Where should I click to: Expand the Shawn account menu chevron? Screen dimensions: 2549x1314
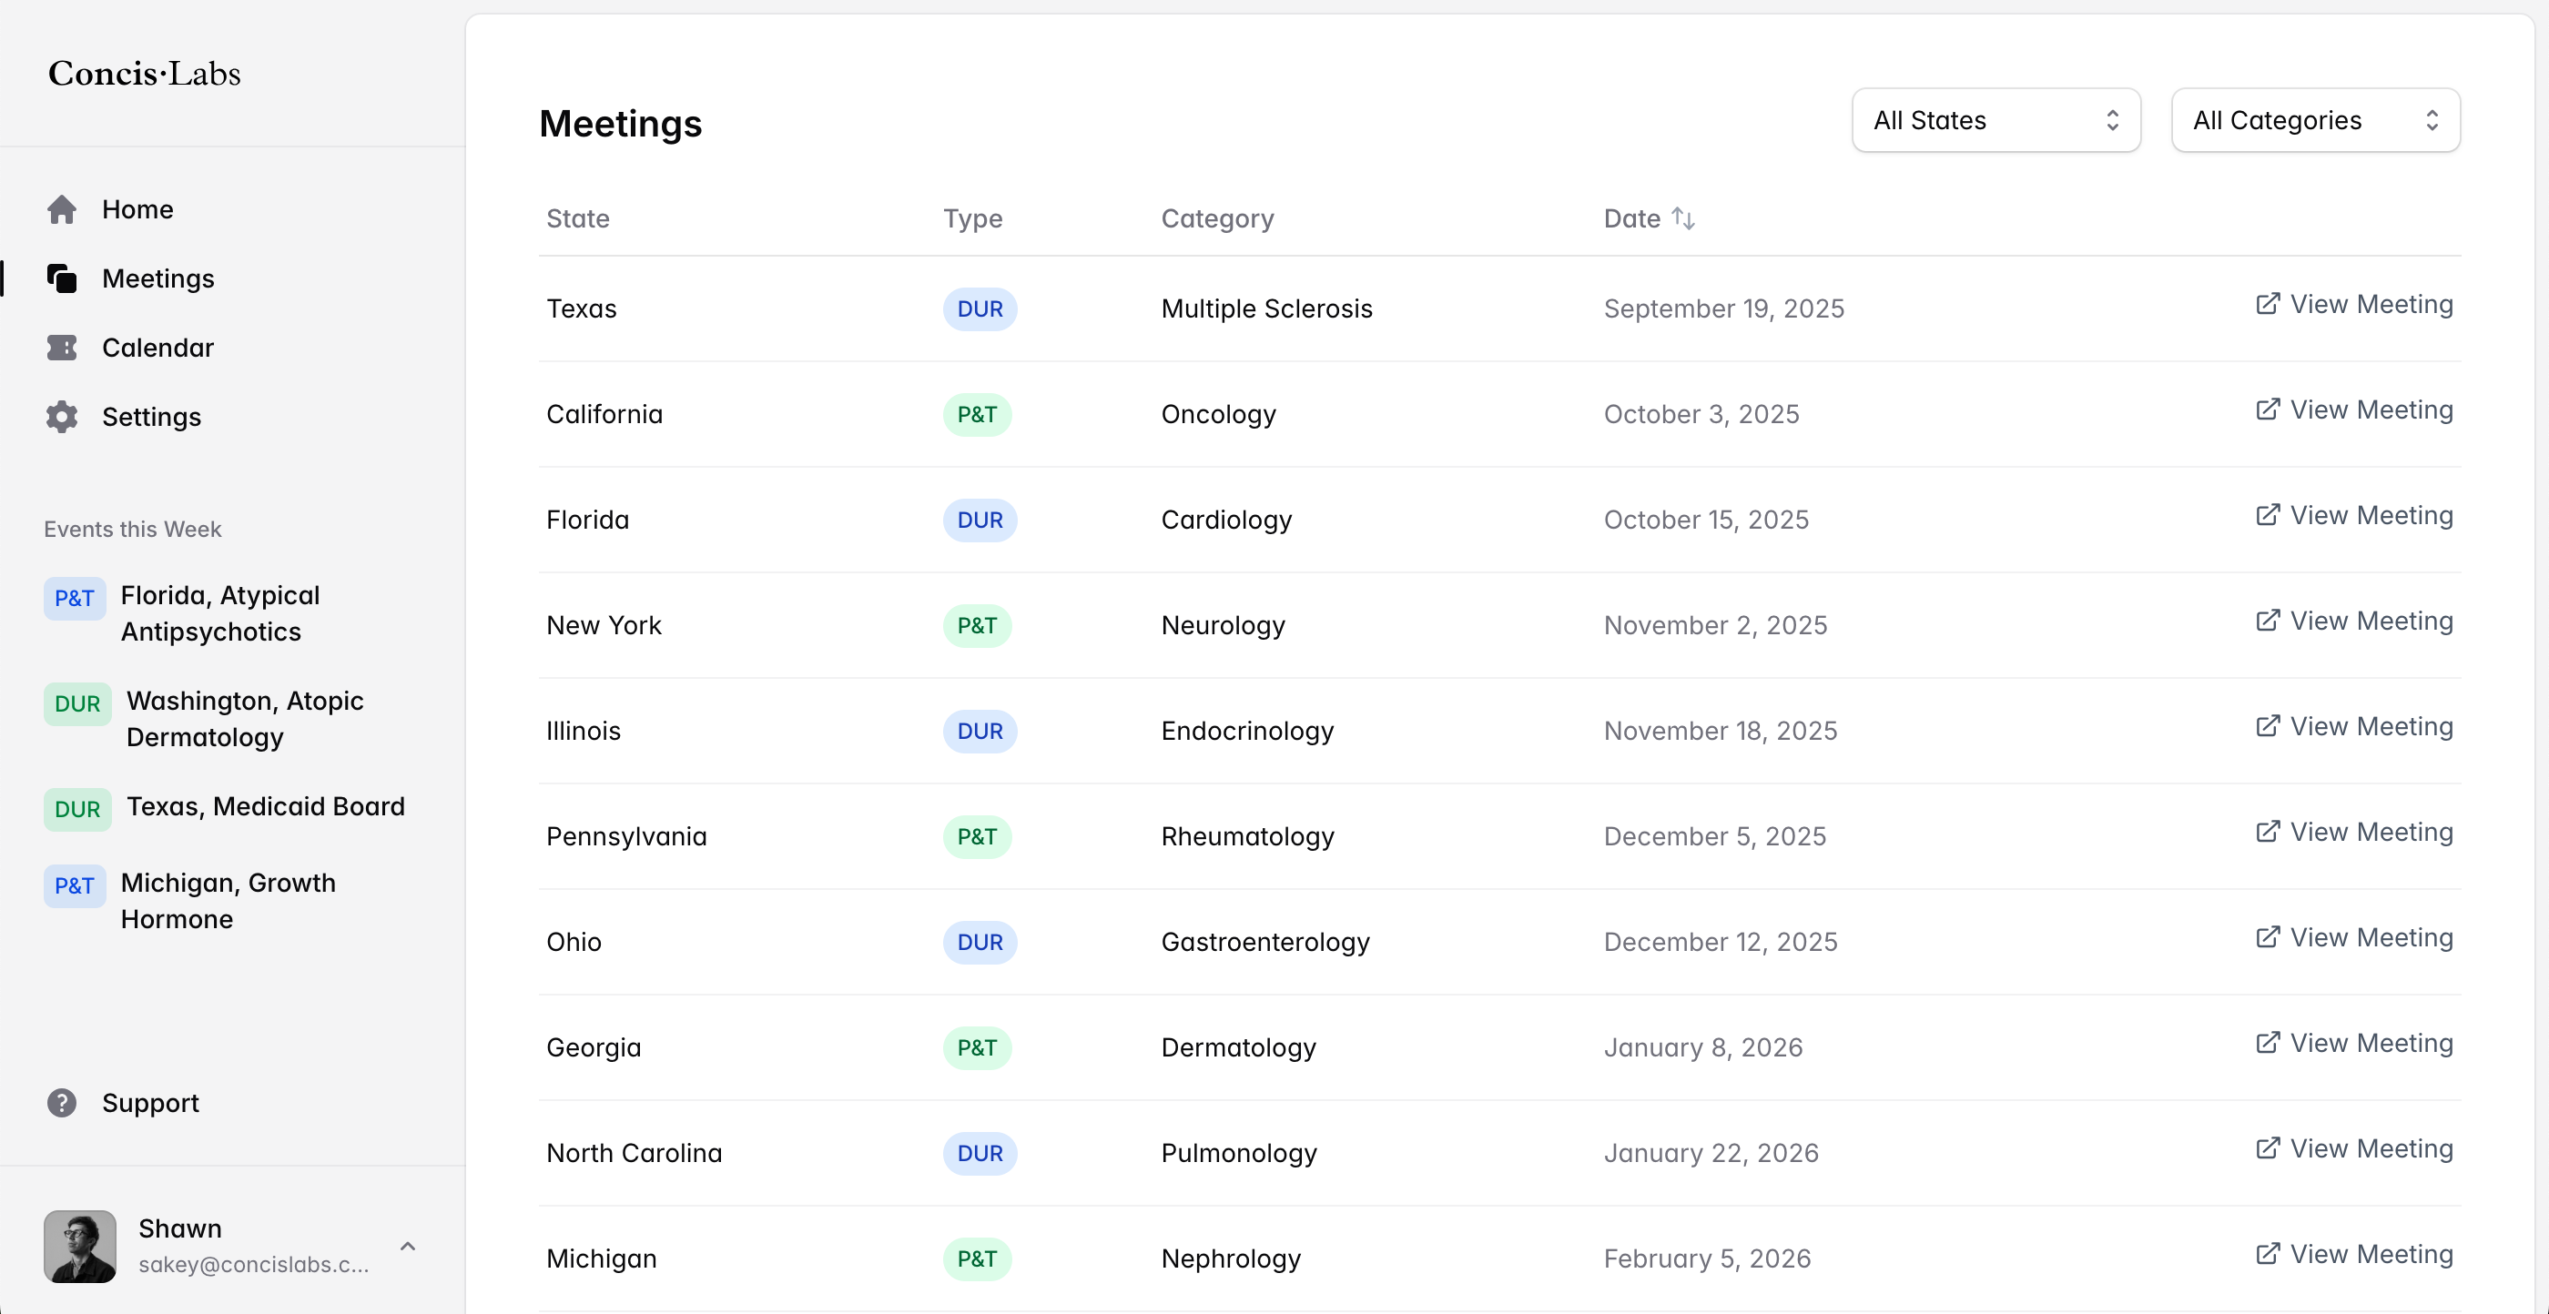pyautogui.click(x=408, y=1246)
